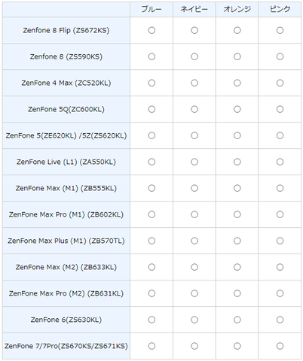Click the オレンジ column header

[x=237, y=9]
